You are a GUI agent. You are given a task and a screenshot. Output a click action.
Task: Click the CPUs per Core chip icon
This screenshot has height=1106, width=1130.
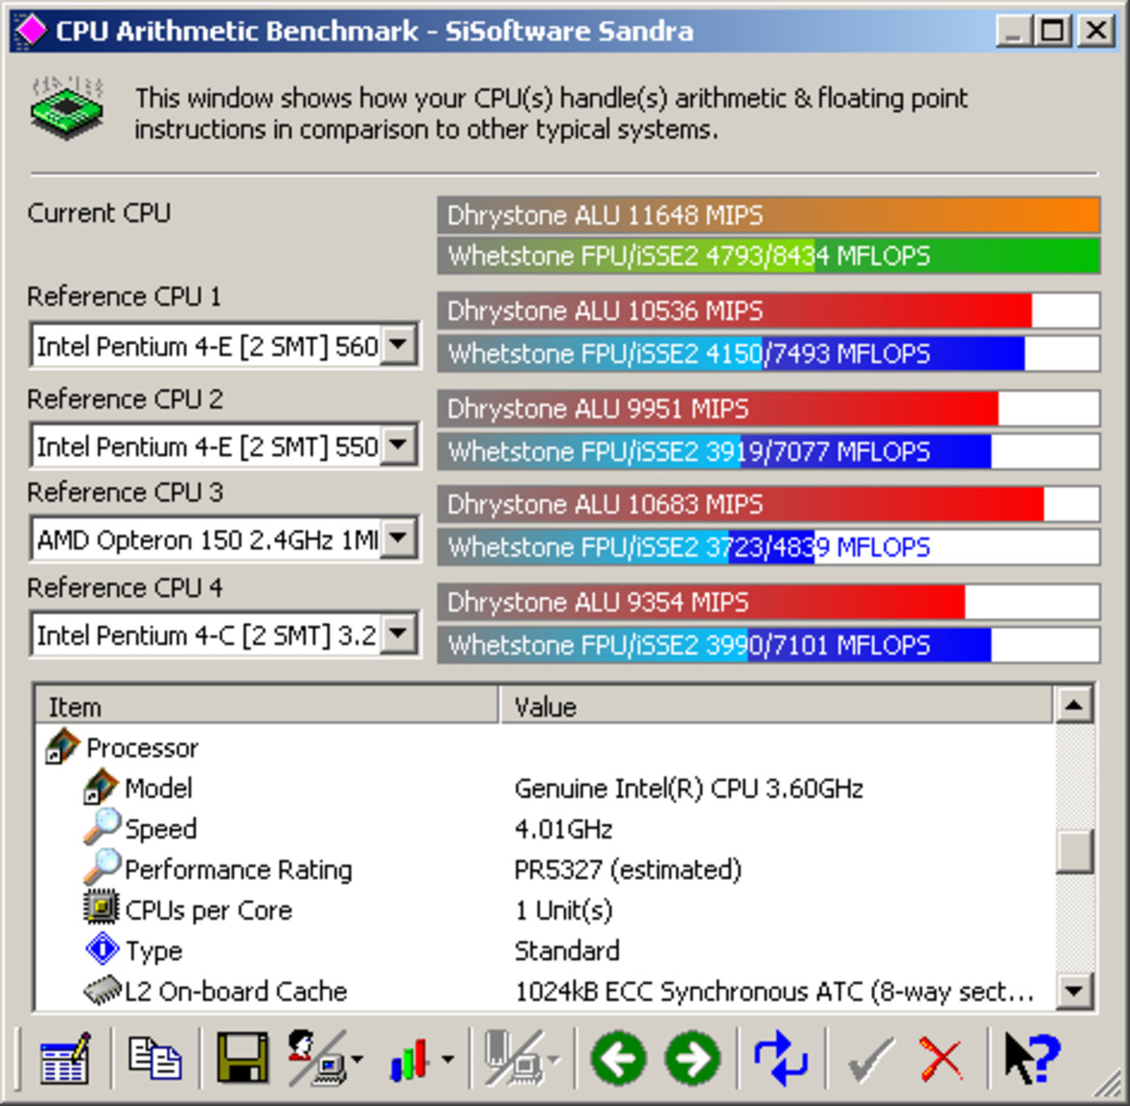tap(100, 908)
